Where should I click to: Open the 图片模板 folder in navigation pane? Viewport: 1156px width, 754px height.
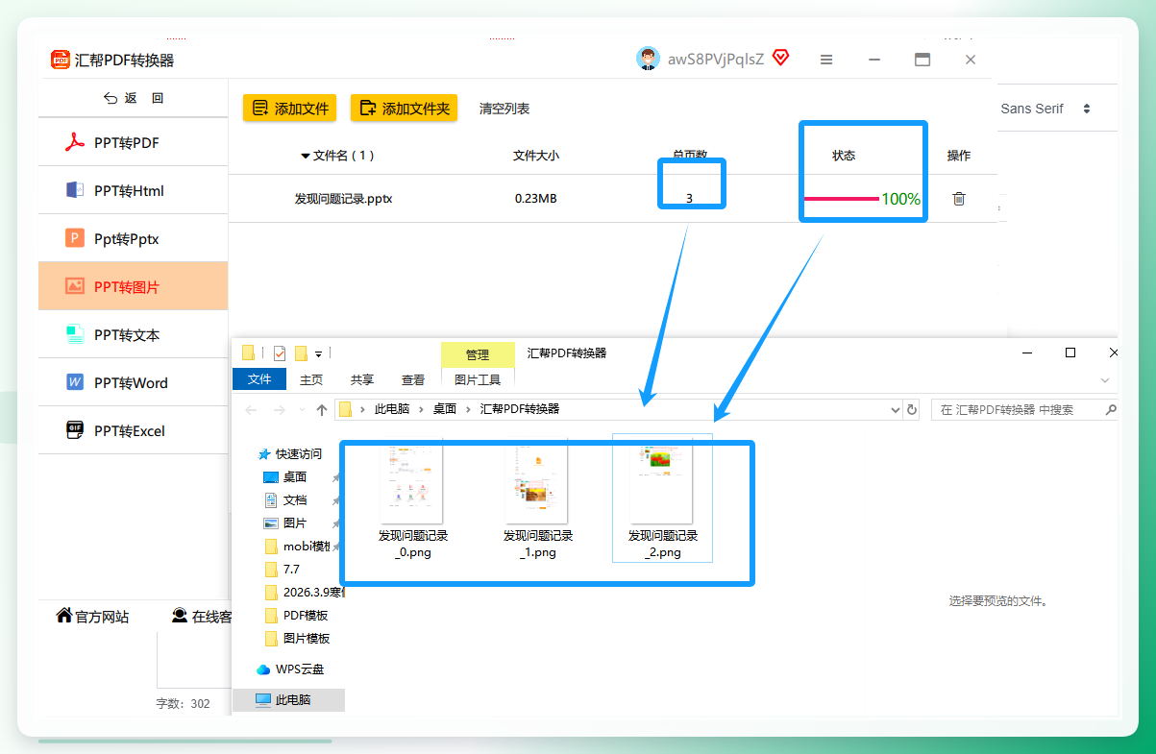tap(306, 638)
